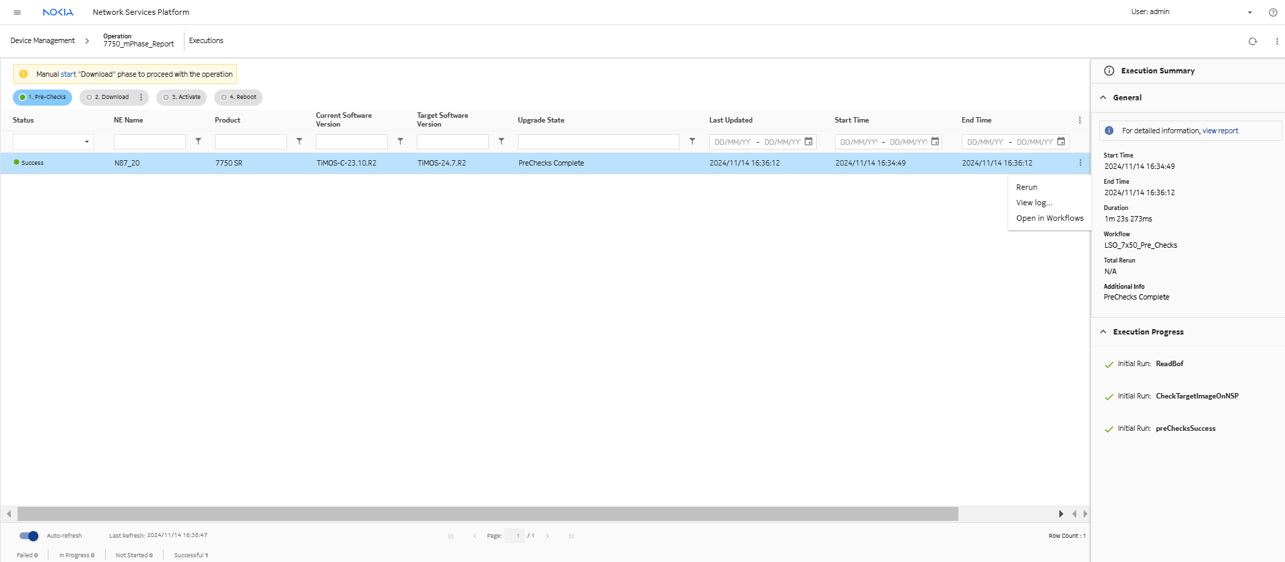Click the Product filter text field
The image size is (1285, 562).
point(251,141)
